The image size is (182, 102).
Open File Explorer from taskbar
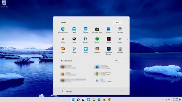tap(94, 99)
